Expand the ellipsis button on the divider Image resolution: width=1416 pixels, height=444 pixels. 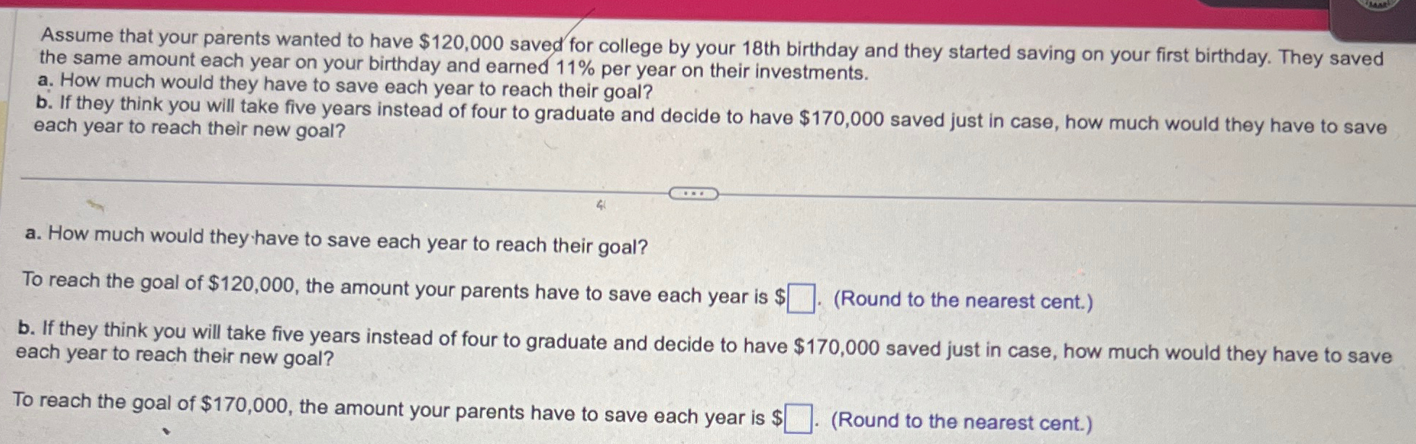click(693, 194)
